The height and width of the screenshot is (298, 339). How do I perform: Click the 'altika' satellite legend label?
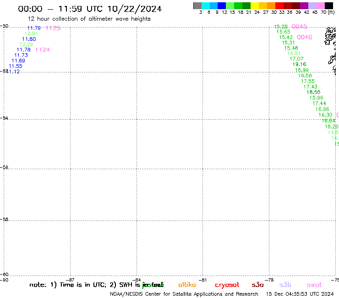[x=187, y=285]
